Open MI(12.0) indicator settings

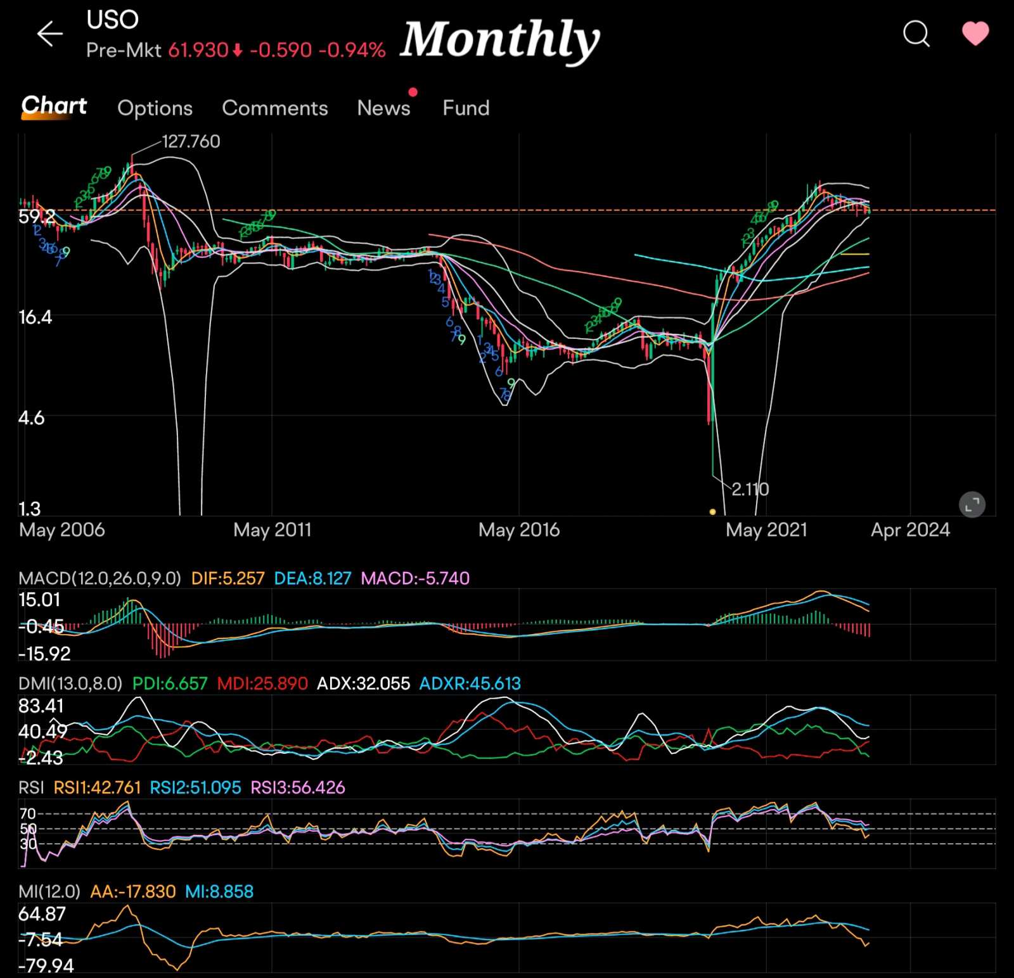[x=49, y=892]
